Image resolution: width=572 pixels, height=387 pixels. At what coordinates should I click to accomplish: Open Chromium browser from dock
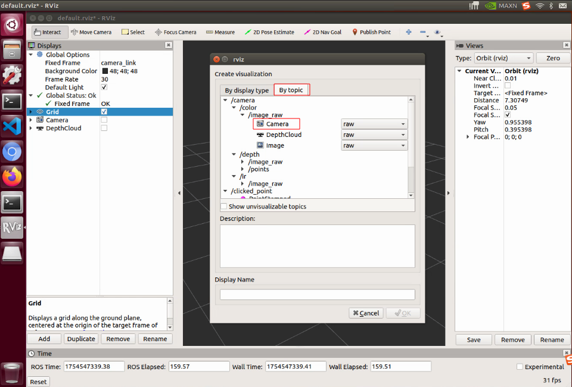point(12,152)
